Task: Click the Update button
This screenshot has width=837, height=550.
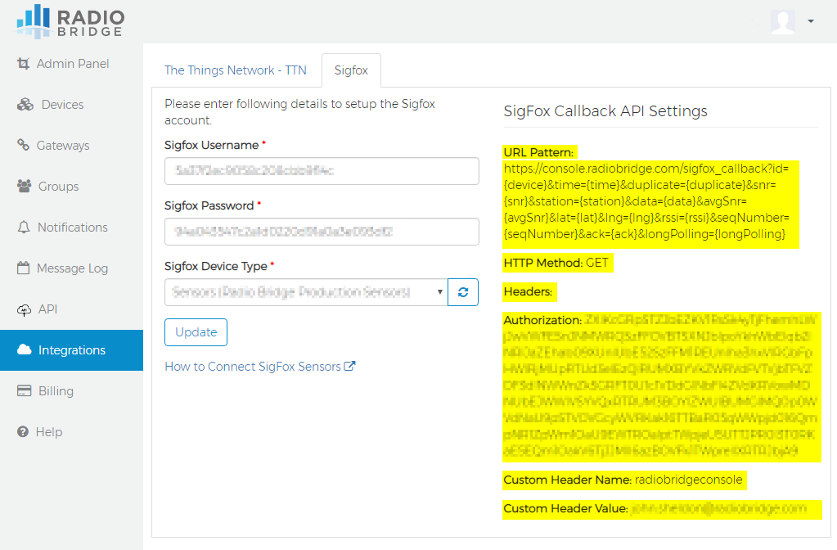Action: pos(196,332)
